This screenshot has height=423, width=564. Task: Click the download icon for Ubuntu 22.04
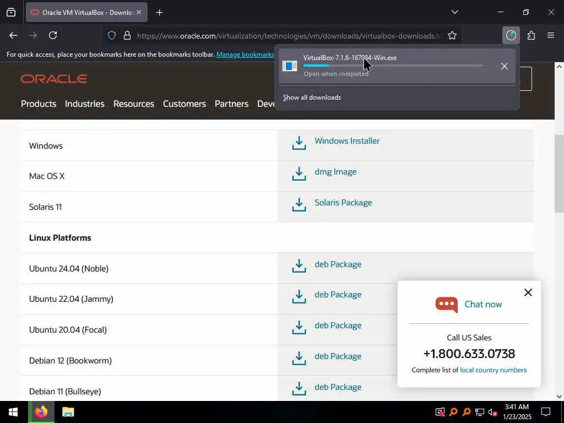pos(299,297)
